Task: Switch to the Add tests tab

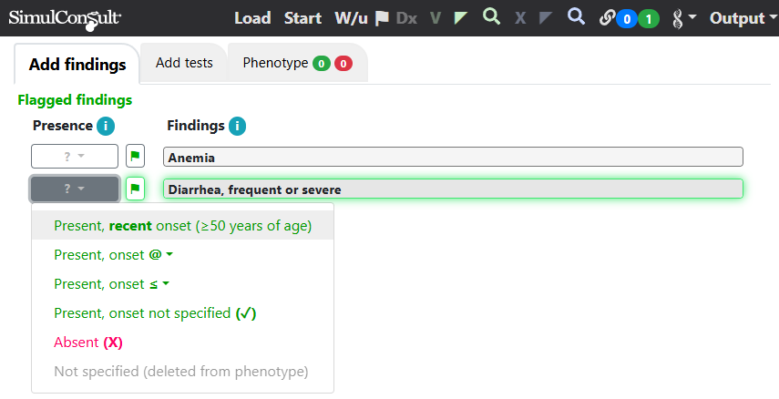Action: tap(184, 63)
